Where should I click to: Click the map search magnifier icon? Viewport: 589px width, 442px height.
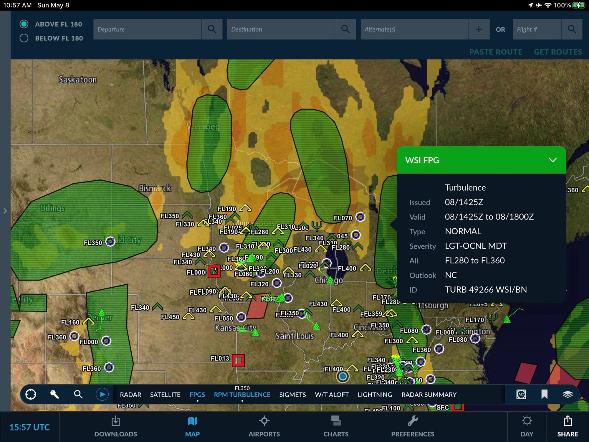click(78, 394)
